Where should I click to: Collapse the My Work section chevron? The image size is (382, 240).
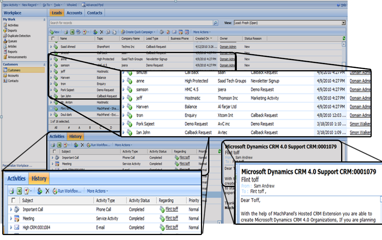point(44,19)
